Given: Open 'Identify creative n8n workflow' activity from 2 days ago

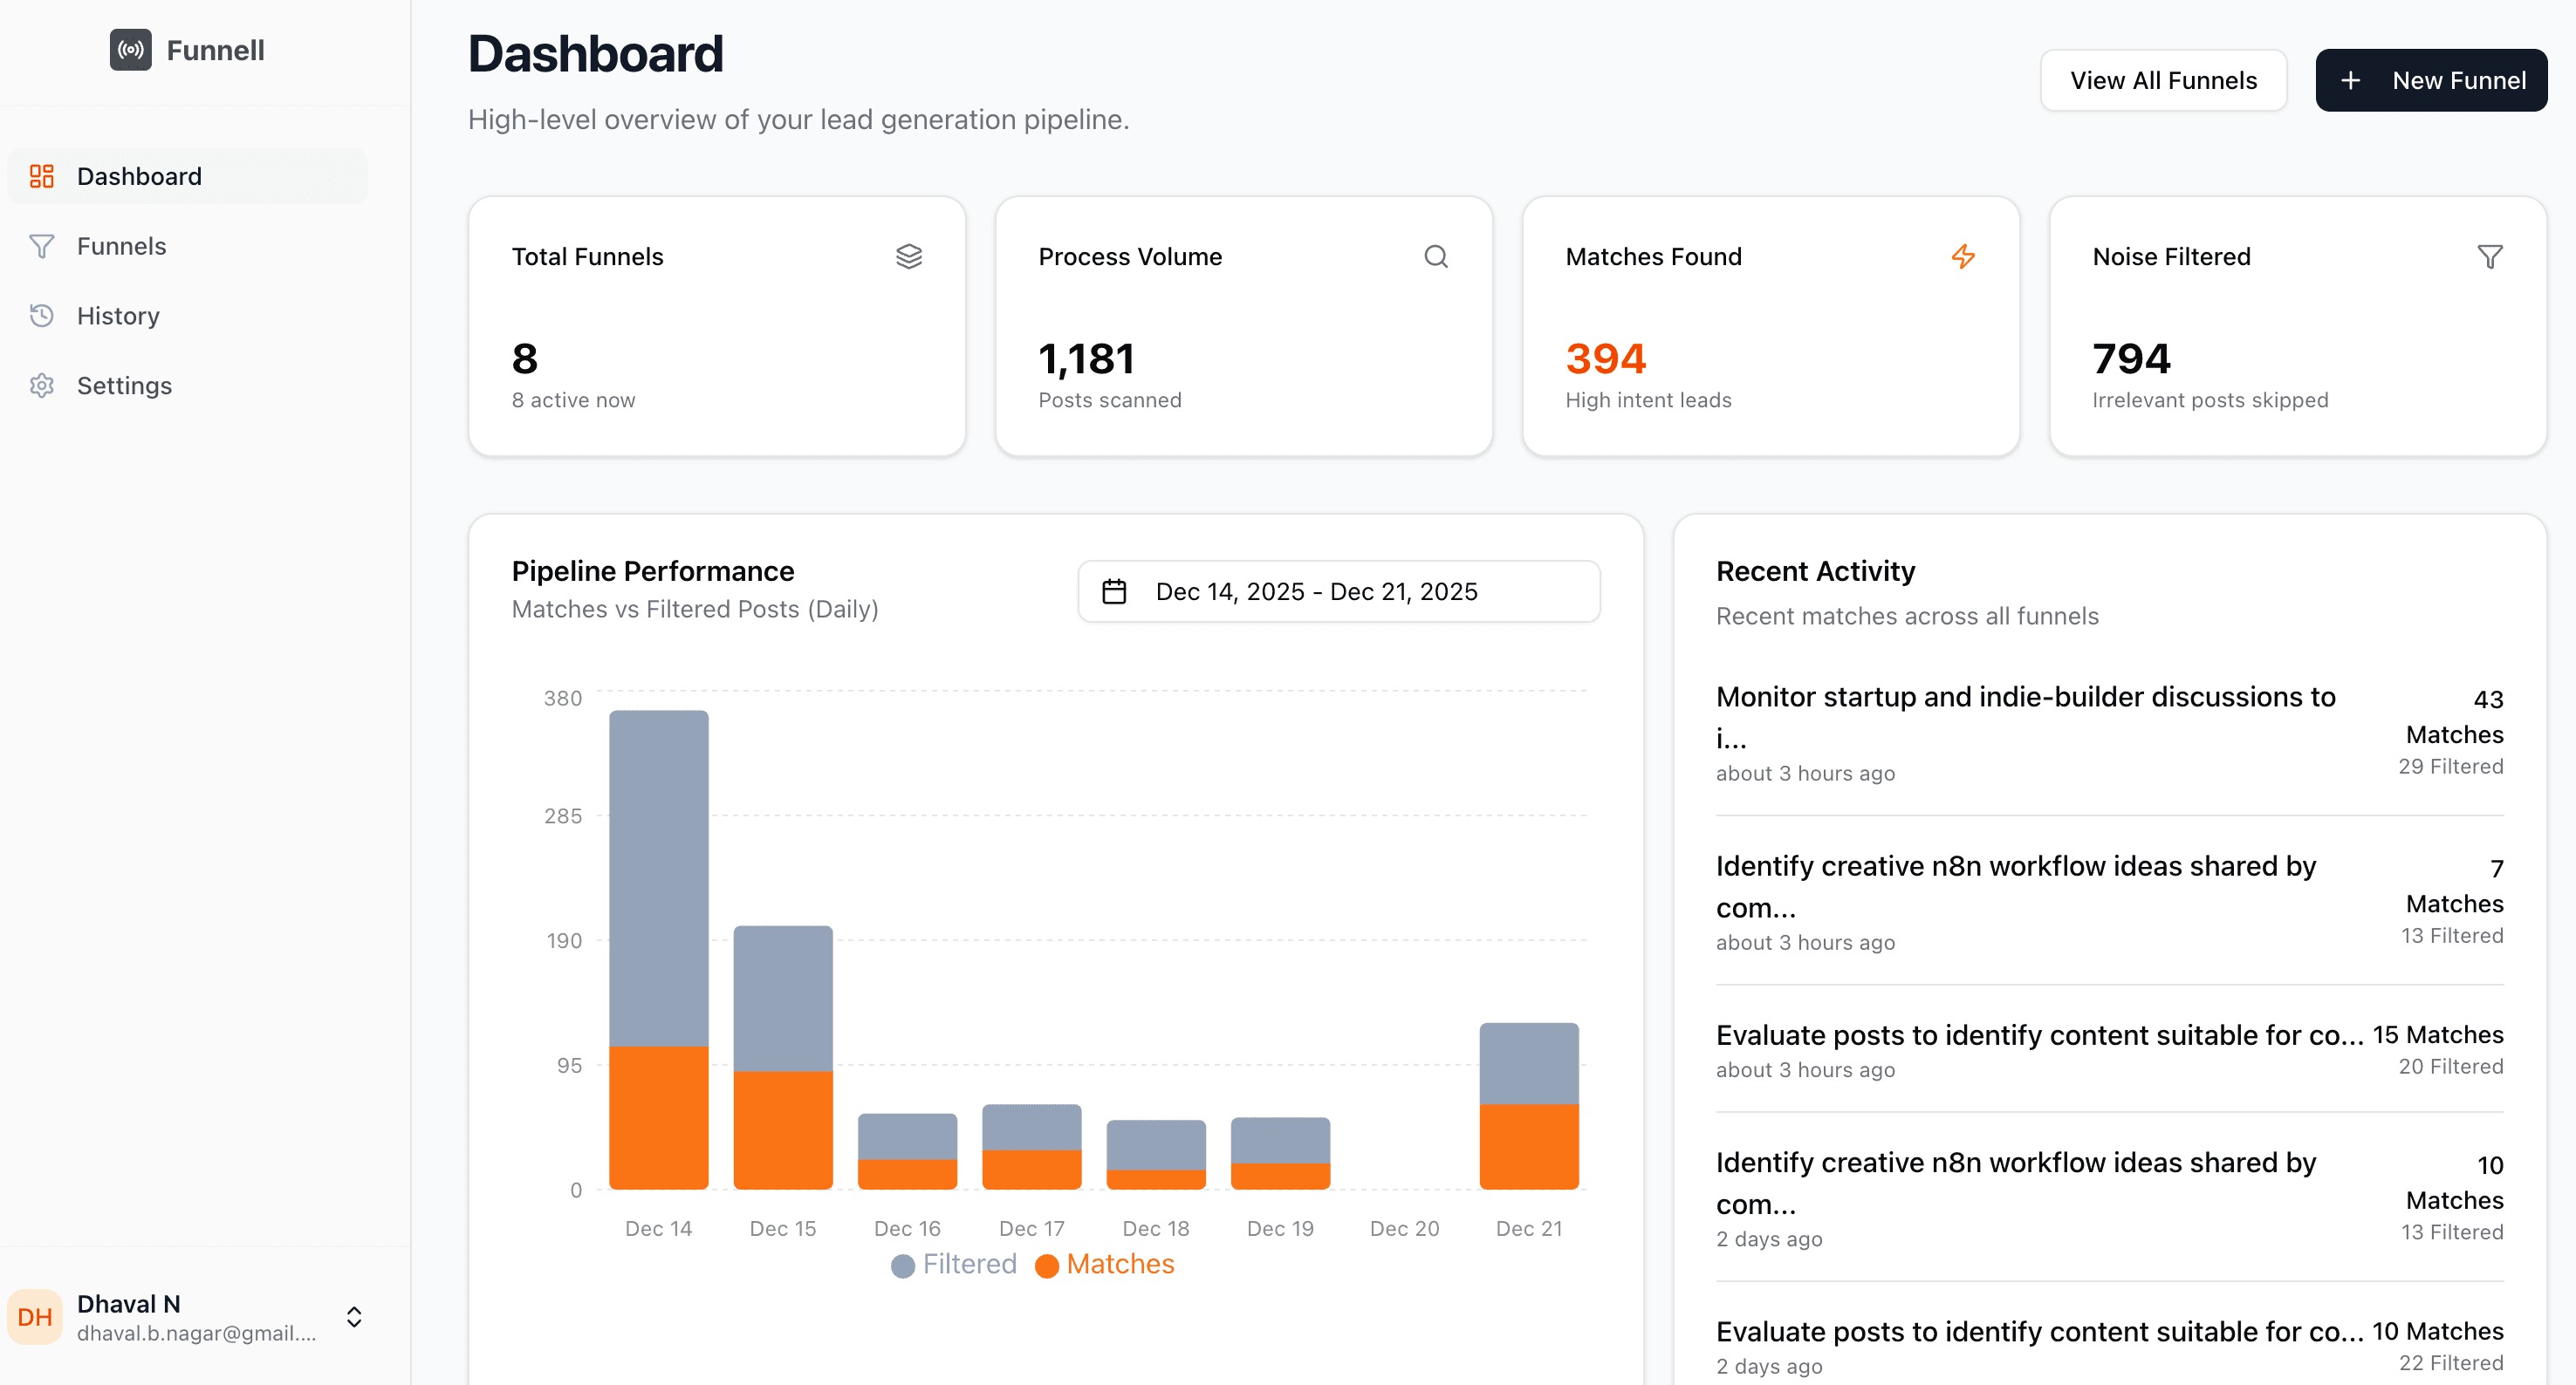Looking at the screenshot, I should (x=2110, y=1198).
